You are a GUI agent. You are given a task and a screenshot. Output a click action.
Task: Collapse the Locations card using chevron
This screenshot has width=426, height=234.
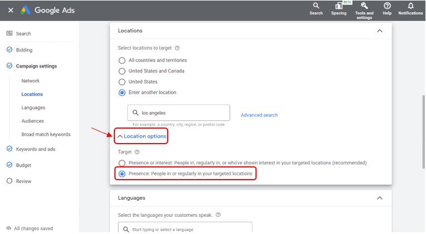[379, 31]
